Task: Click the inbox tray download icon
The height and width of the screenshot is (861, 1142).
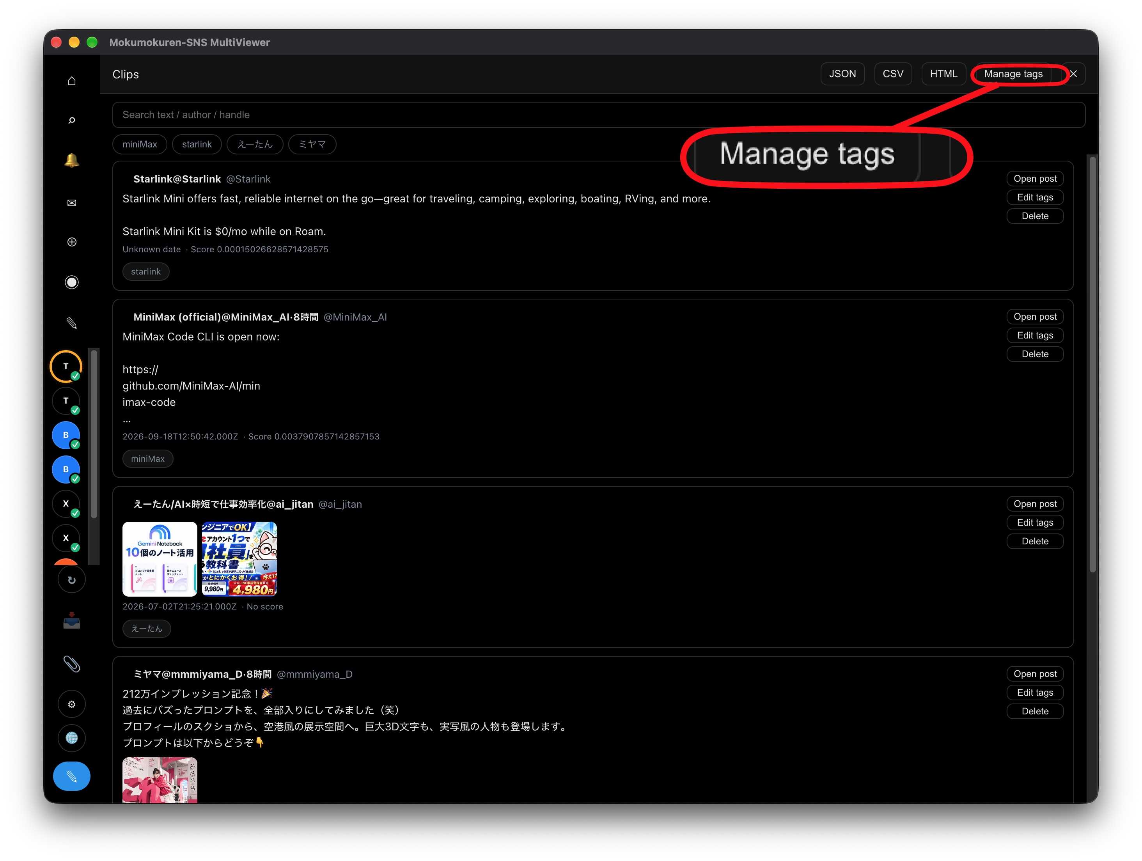Action: pos(72,621)
